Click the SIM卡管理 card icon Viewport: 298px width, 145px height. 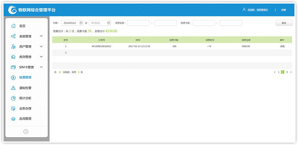point(13,67)
